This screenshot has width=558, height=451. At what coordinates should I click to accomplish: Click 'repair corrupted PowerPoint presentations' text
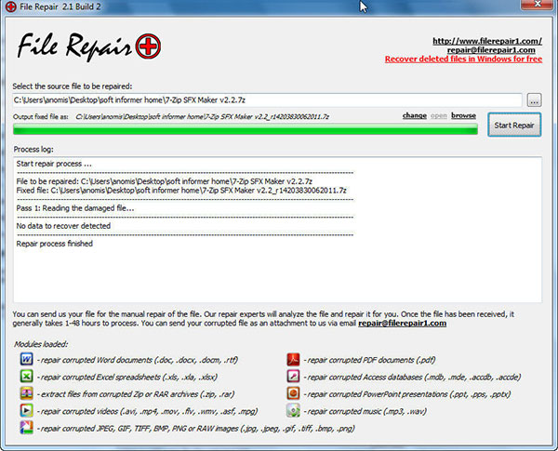coord(407,394)
